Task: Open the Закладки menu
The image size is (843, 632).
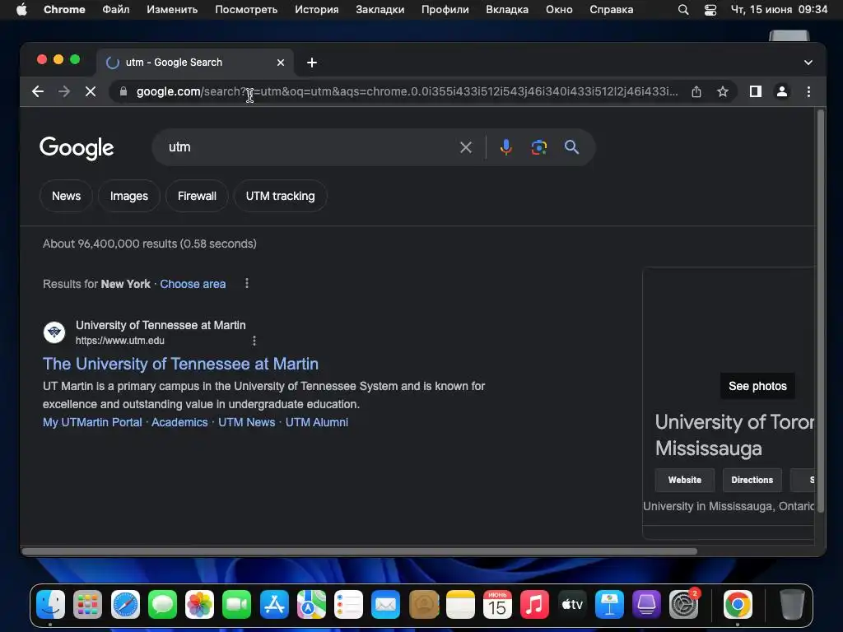Action: point(380,9)
